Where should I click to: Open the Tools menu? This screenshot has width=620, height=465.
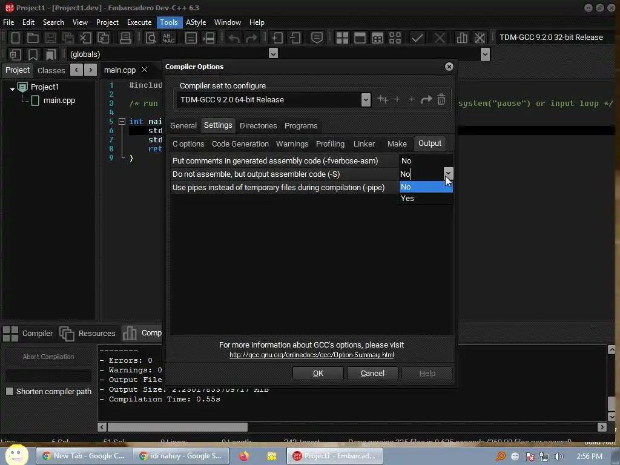[168, 22]
